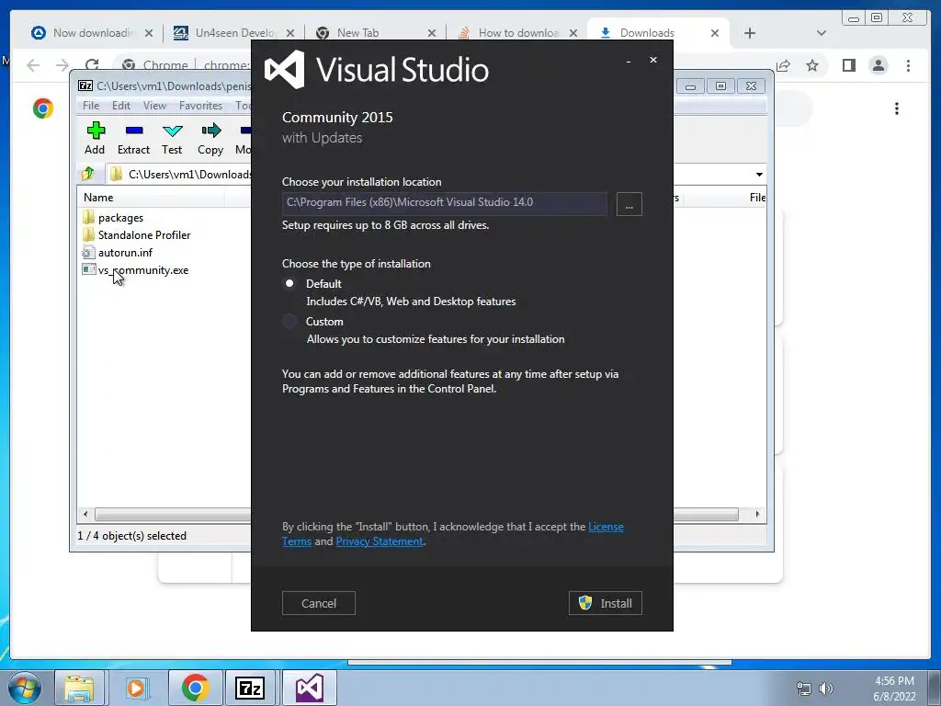The width and height of the screenshot is (941, 706).
Task: Click the browse (...) button for install location
Action: coord(629,204)
